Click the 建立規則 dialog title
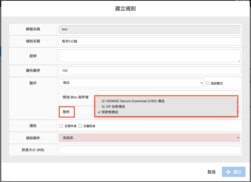This screenshot has height=182, width=251. click(125, 9)
